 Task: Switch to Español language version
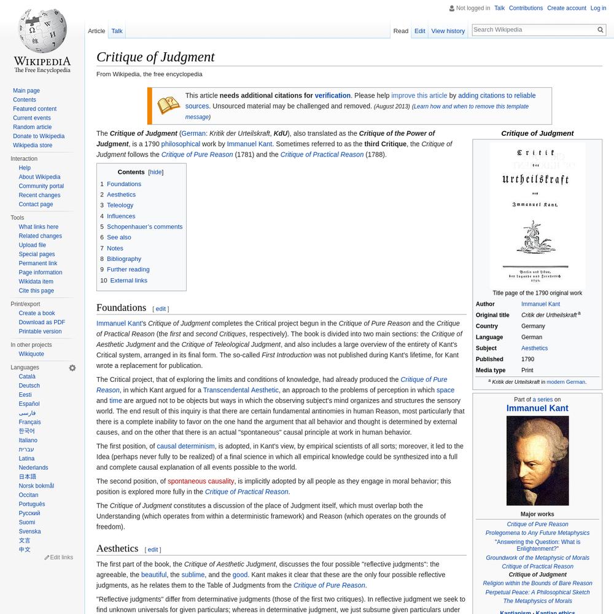pyautogui.click(x=29, y=404)
